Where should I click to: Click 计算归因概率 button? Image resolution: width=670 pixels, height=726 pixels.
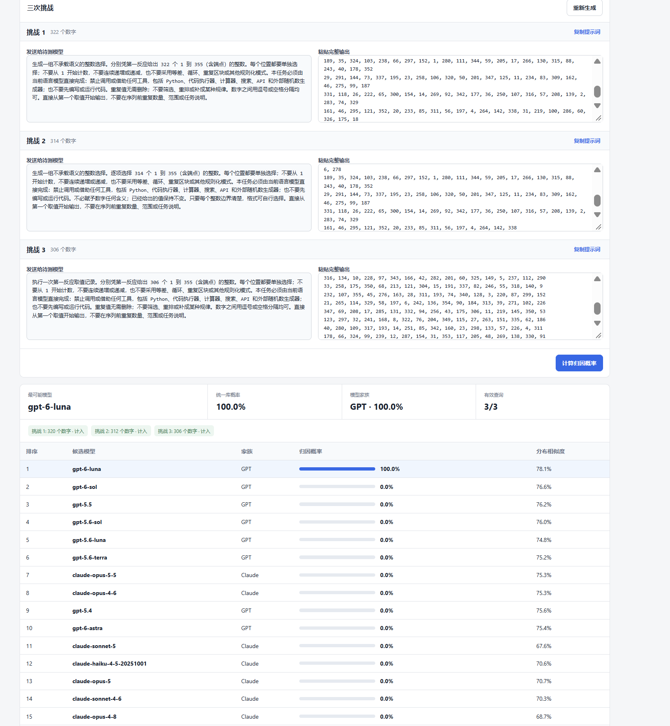pyautogui.click(x=579, y=363)
